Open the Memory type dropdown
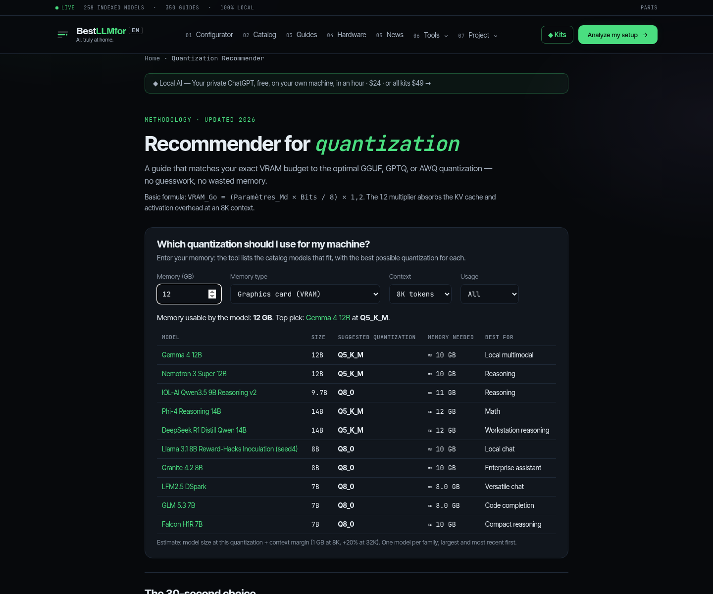 pyautogui.click(x=305, y=294)
